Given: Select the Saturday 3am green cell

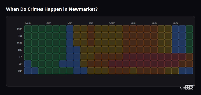Looking at the screenshot, I should pos(49,64).
